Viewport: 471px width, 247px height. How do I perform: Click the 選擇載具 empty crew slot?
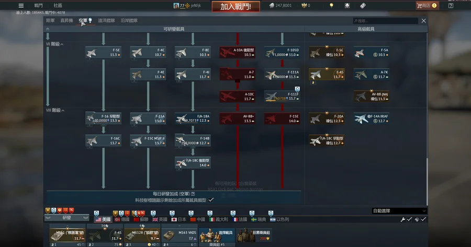(x=217, y=236)
